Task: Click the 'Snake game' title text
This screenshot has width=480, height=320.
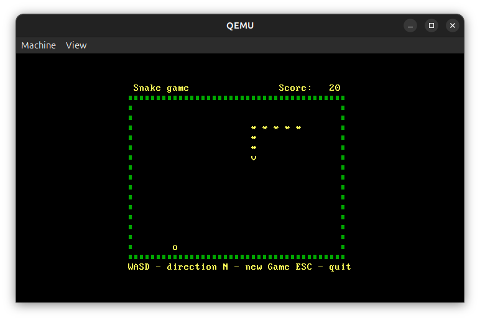Action: [161, 88]
